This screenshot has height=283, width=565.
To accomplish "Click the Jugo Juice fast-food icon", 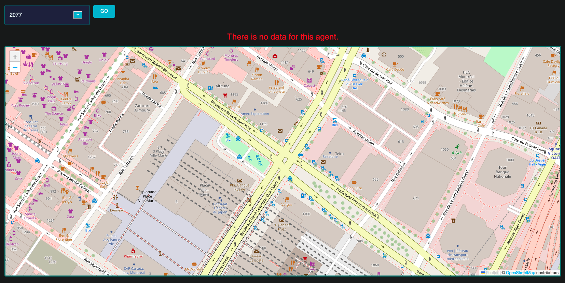I will point(354,182).
